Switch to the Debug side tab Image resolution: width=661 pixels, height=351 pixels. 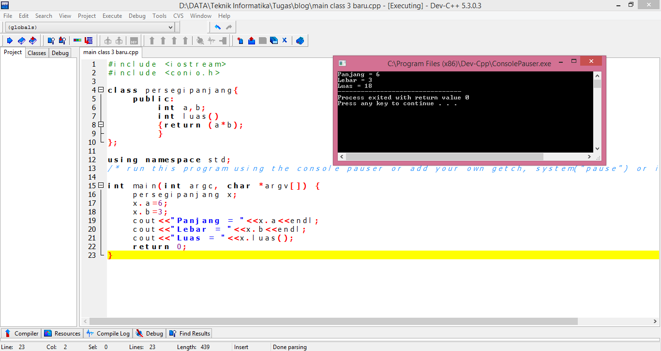coord(60,53)
